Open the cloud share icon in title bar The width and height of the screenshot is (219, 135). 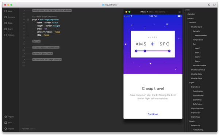pyautogui.click(x=214, y=5)
